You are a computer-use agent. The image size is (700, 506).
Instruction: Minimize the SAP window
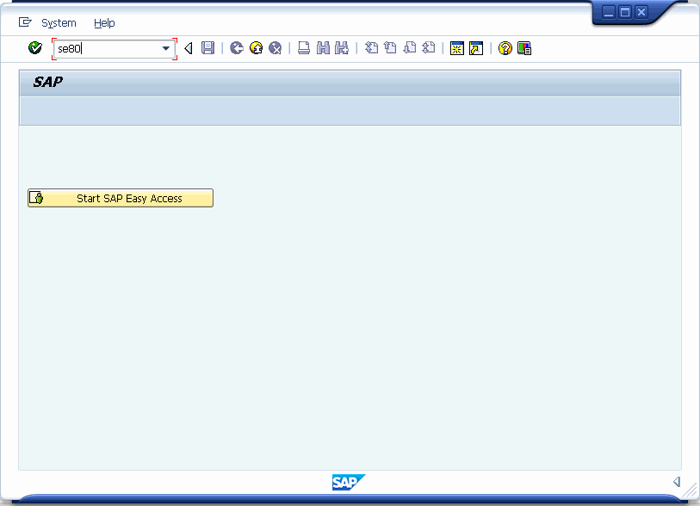(609, 12)
